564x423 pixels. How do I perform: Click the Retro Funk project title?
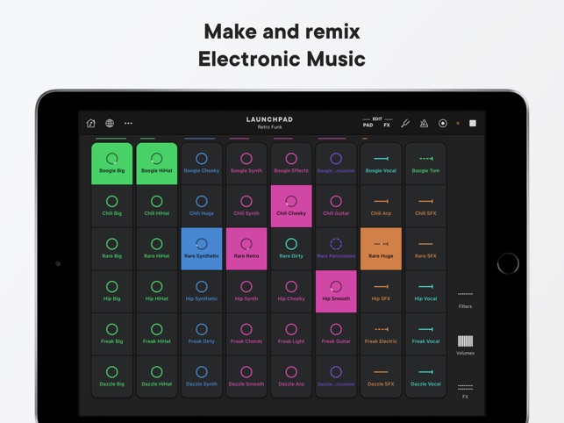pos(270,127)
